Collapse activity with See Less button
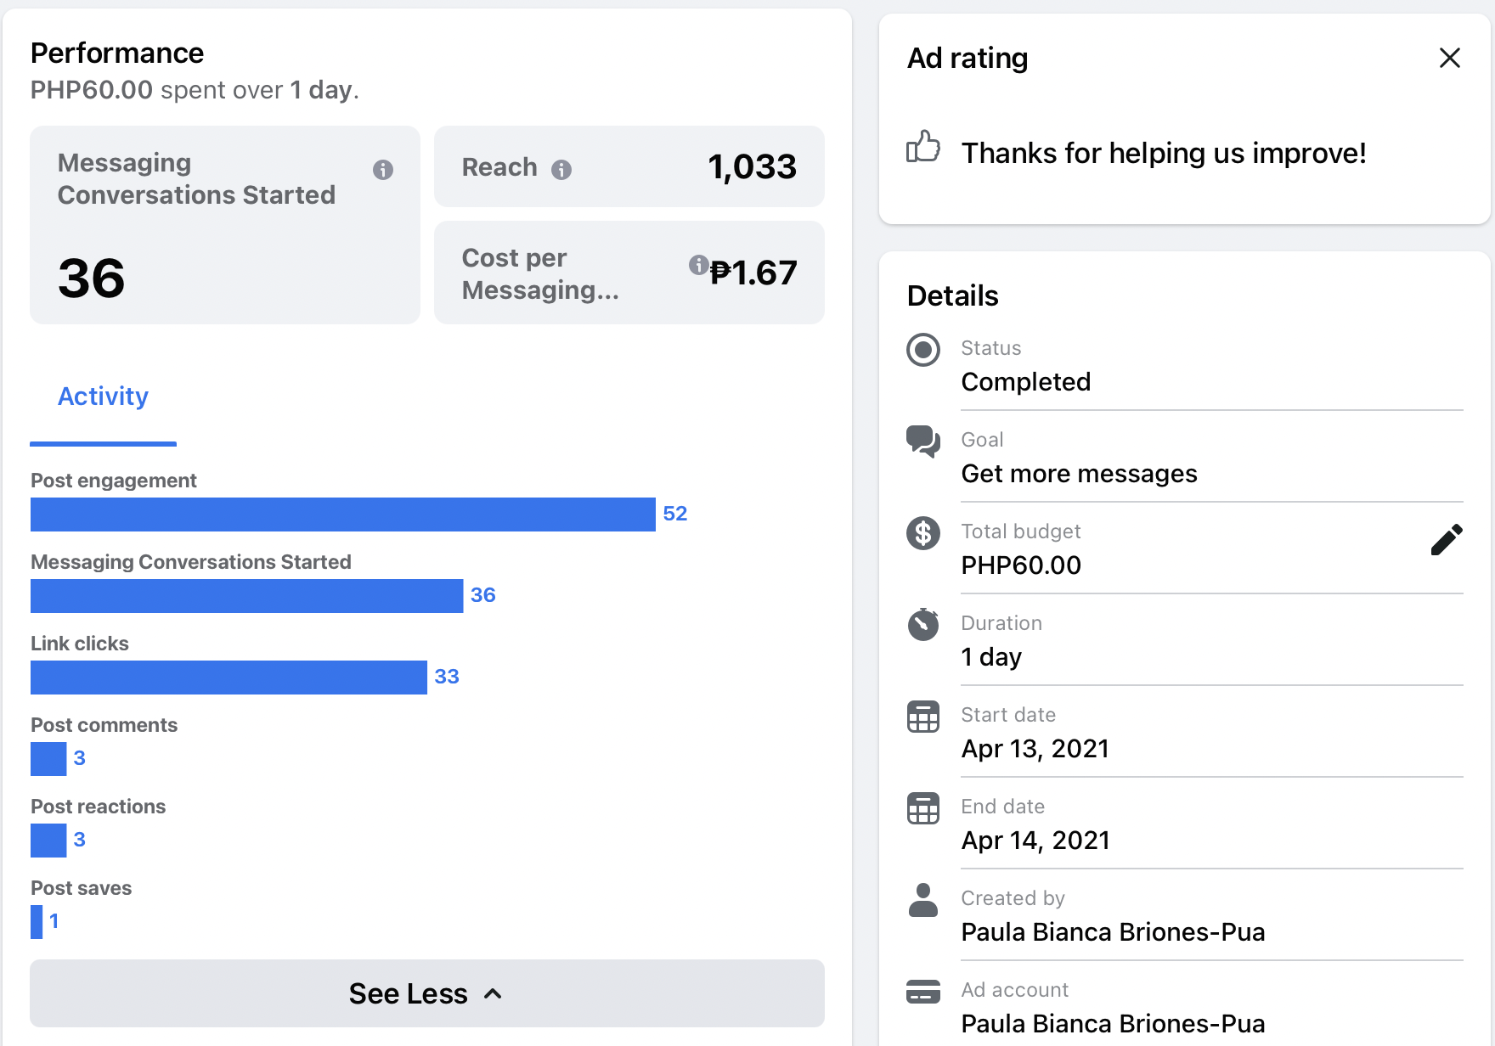This screenshot has height=1046, width=1495. [x=426, y=993]
